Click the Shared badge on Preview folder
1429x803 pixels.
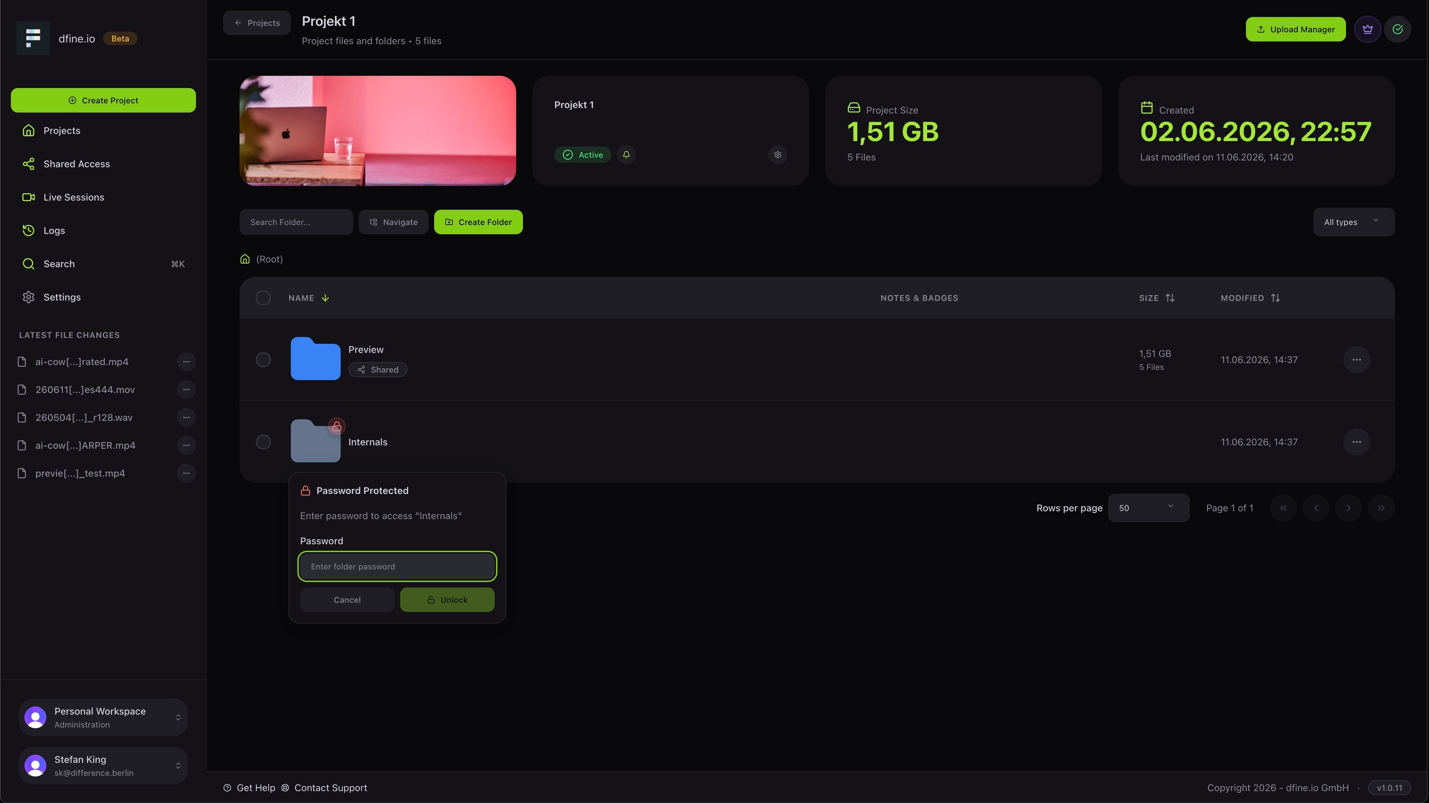[x=378, y=370]
